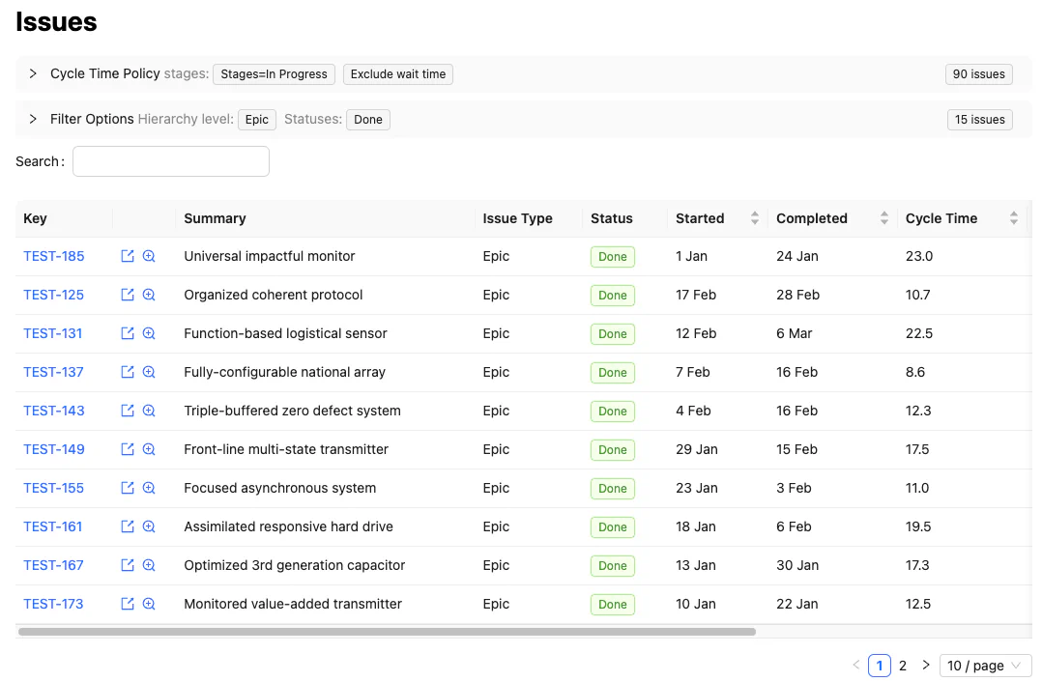Open external link icon for TEST-149
The height and width of the screenshot is (682, 1042).
click(128, 449)
